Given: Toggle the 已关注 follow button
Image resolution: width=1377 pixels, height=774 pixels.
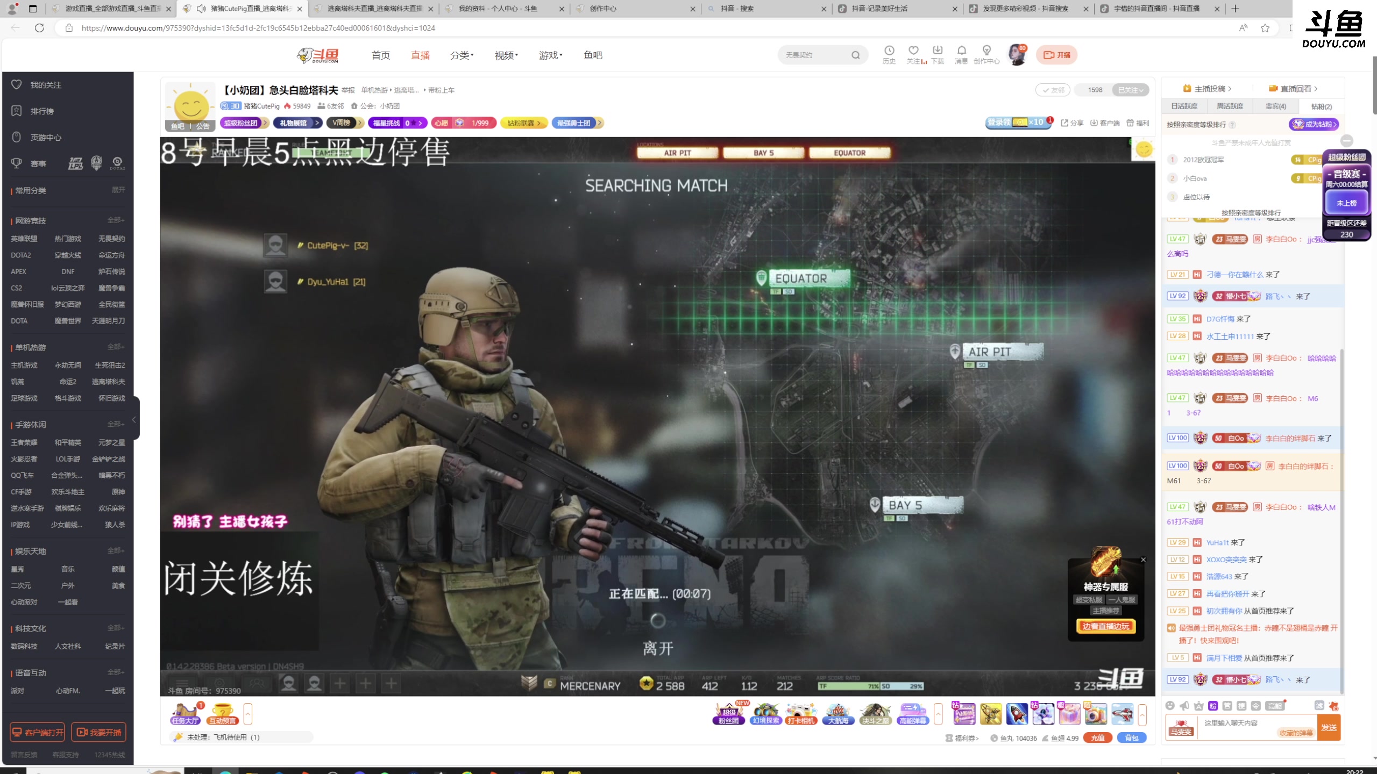Looking at the screenshot, I should pyautogui.click(x=1130, y=90).
